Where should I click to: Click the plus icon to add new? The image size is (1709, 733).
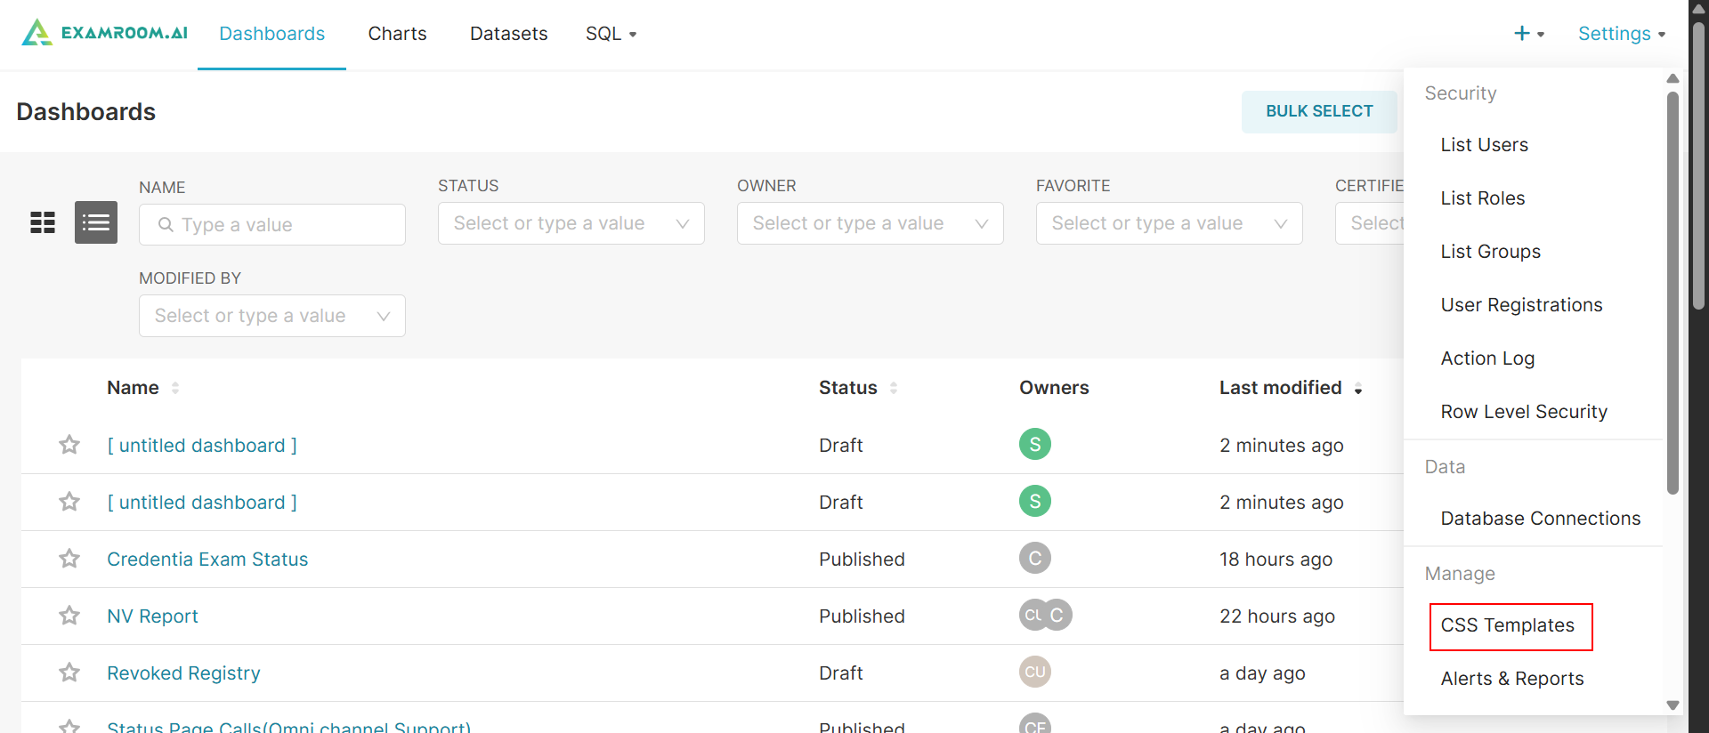point(1522,34)
